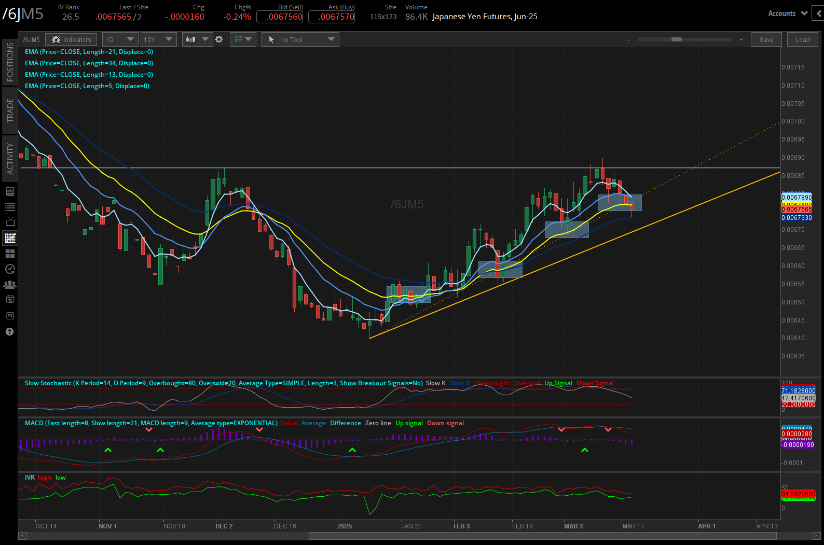Click the /6JM5 symbol header

click(23, 14)
